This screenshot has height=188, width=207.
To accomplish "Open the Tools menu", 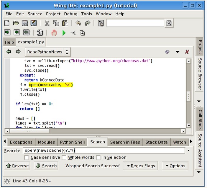I will point(86,14).
